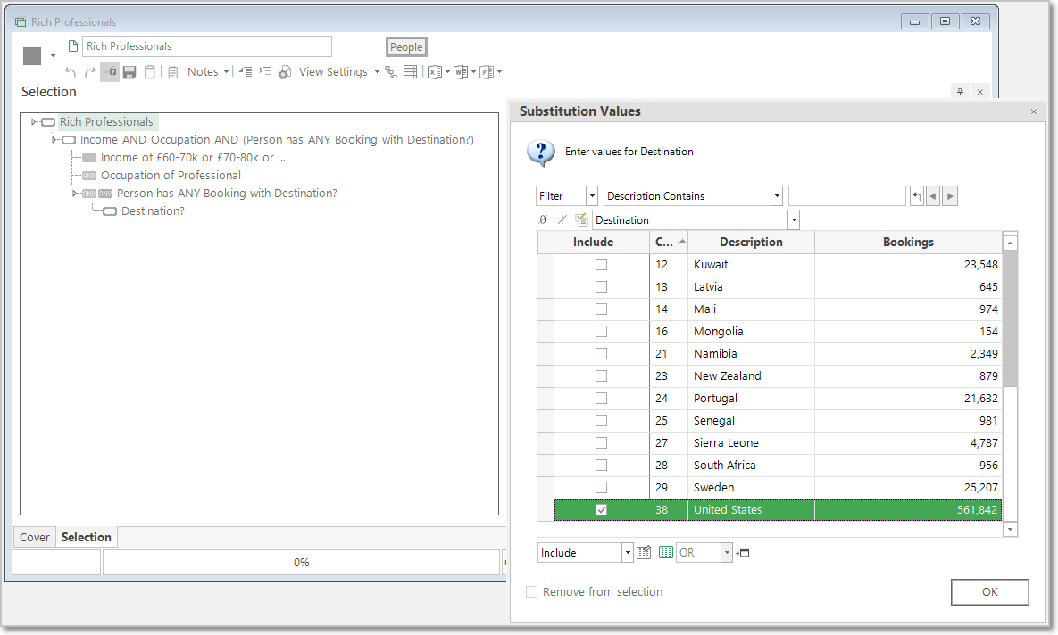
Task: Open Notes with the clipboard icon
Action: click(173, 72)
